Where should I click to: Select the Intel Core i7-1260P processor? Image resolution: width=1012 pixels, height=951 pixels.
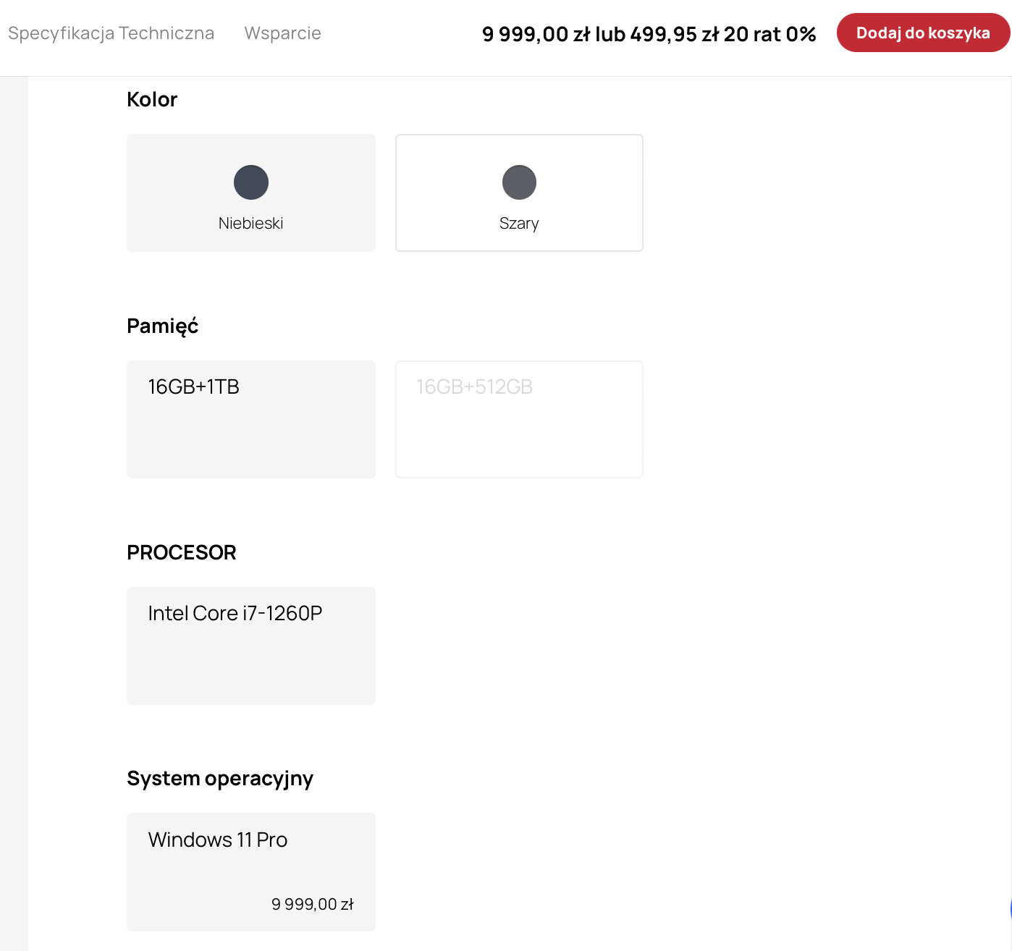251,646
